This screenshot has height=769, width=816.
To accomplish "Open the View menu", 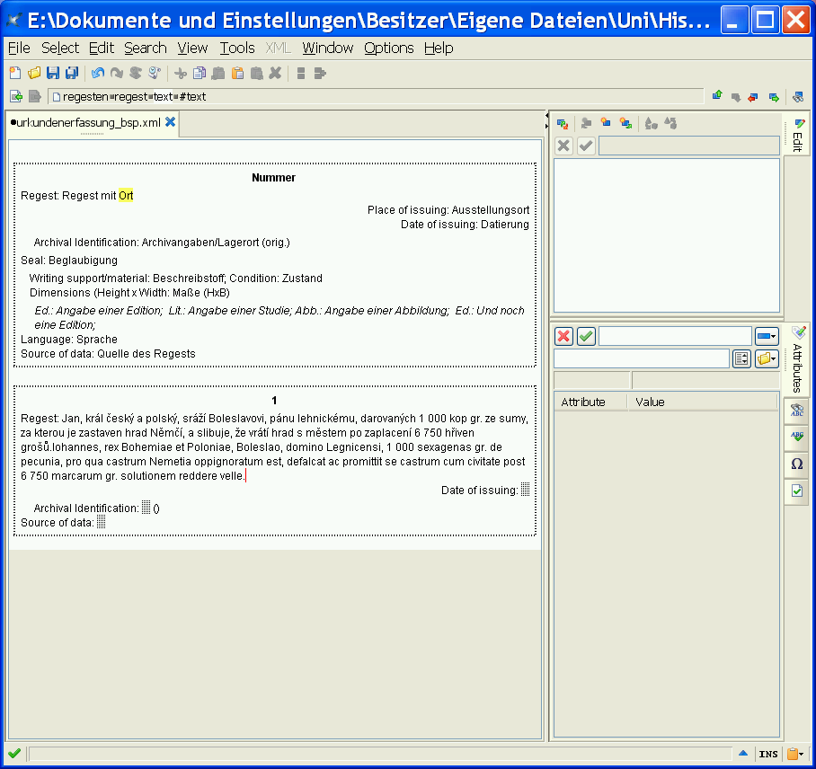I will [x=192, y=48].
